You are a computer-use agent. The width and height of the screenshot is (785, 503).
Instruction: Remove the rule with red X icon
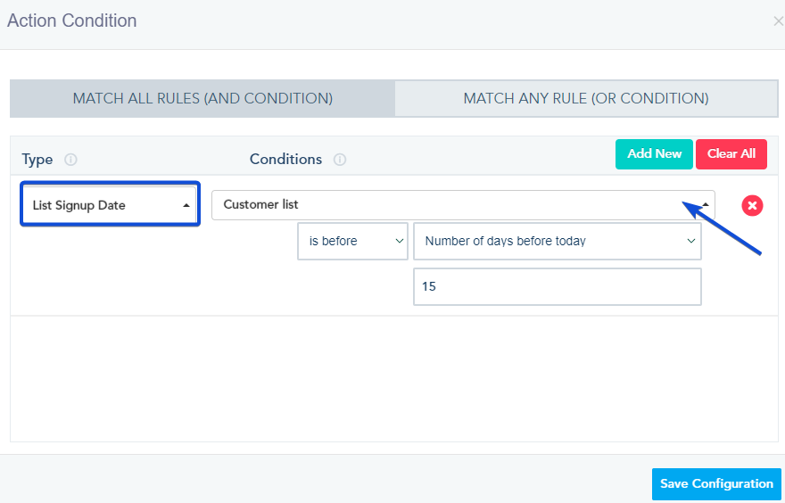[x=752, y=206]
